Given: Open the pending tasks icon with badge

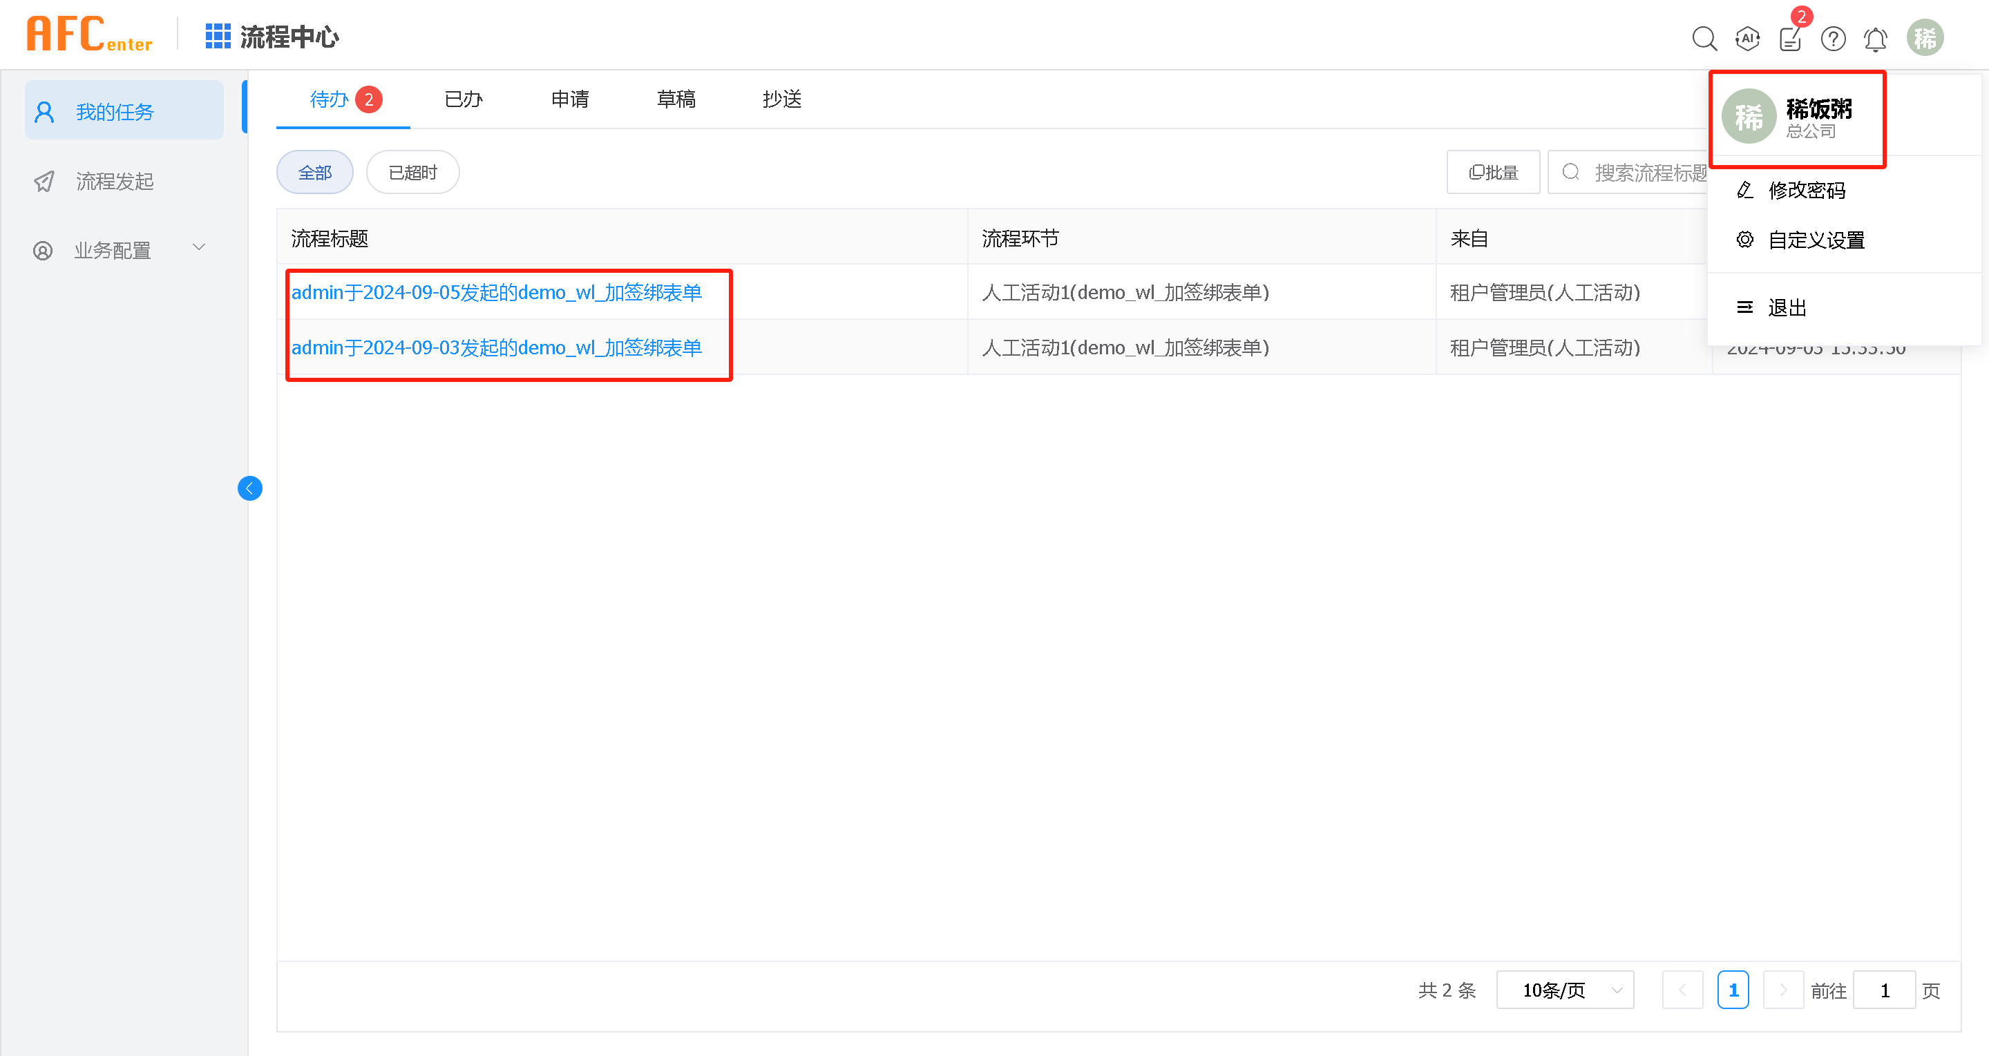Looking at the screenshot, I should coord(1791,38).
